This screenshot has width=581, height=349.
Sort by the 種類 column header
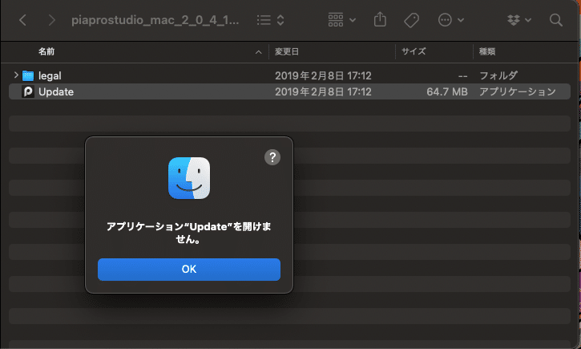[487, 51]
